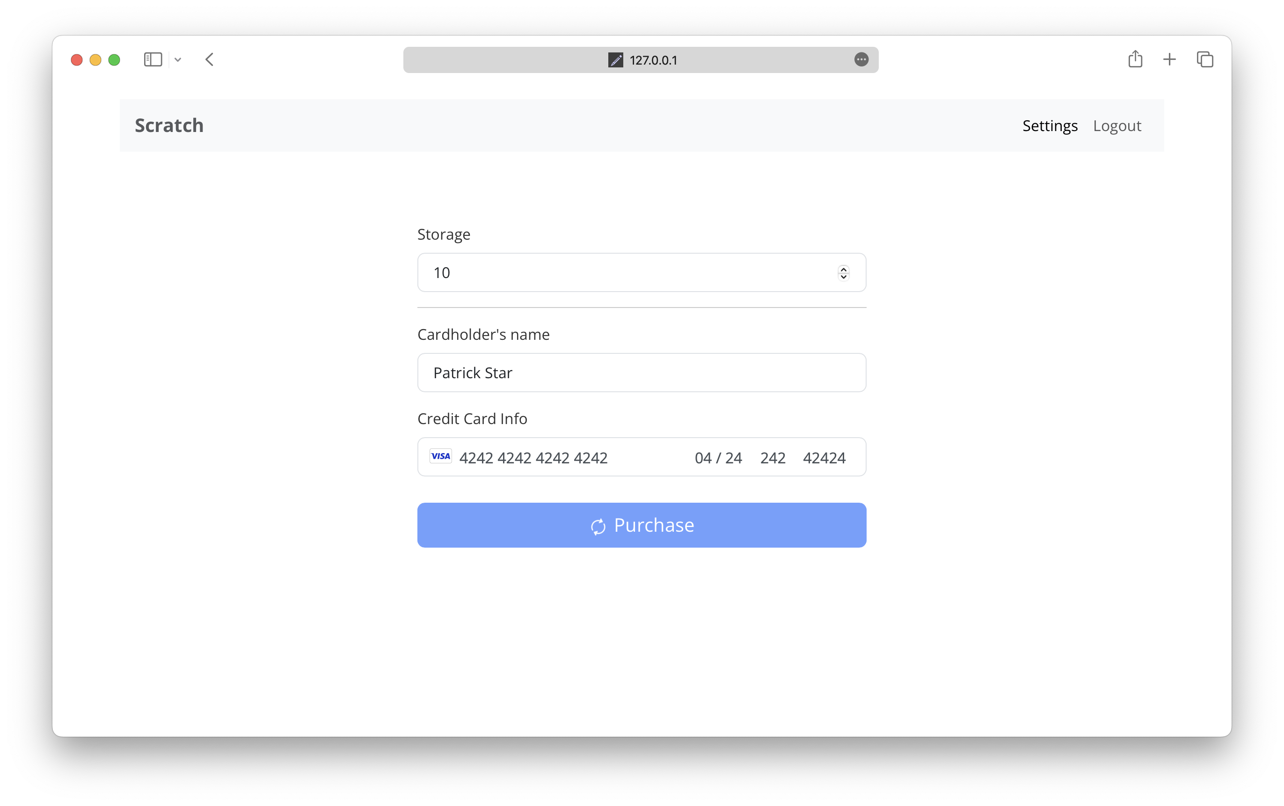
Task: Click the credit card number input area
Action: pyautogui.click(x=534, y=457)
